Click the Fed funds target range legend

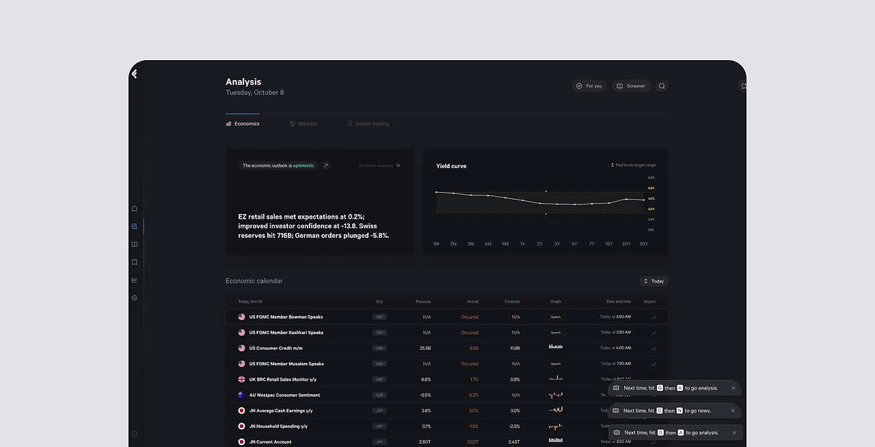633,165
